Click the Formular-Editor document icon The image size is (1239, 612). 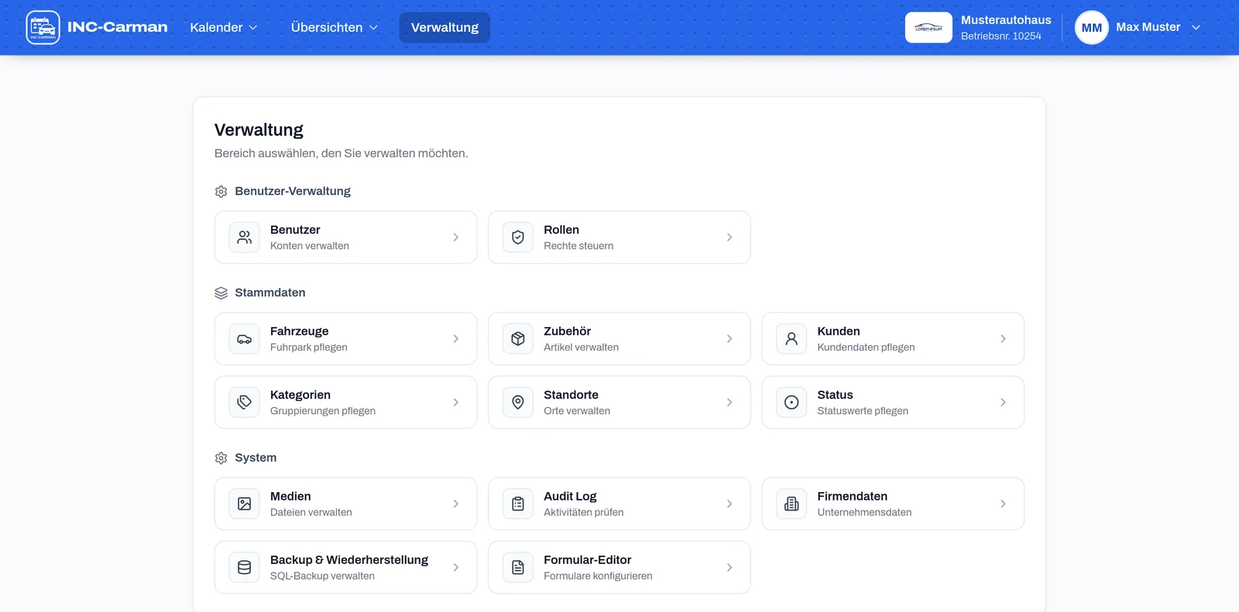click(x=518, y=567)
